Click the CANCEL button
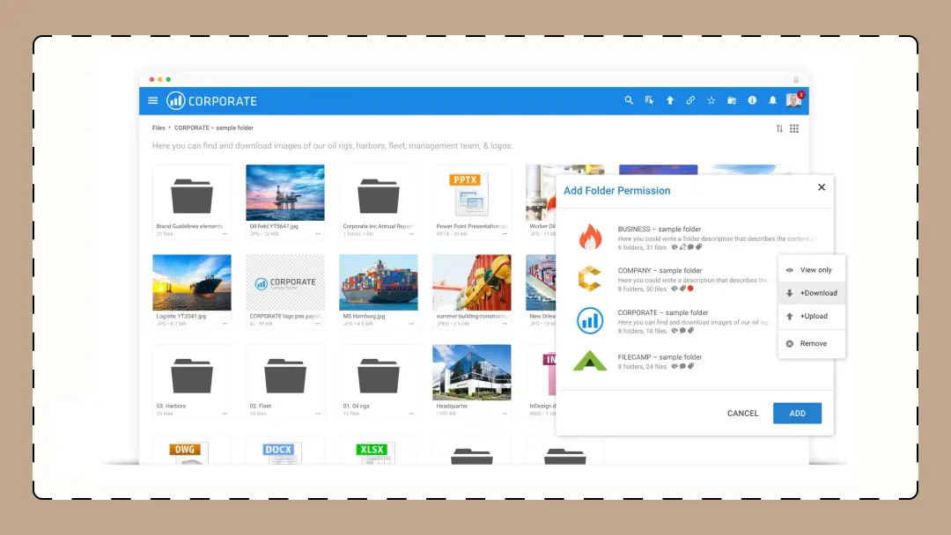Screen dimensions: 951x535 [x=743, y=414]
